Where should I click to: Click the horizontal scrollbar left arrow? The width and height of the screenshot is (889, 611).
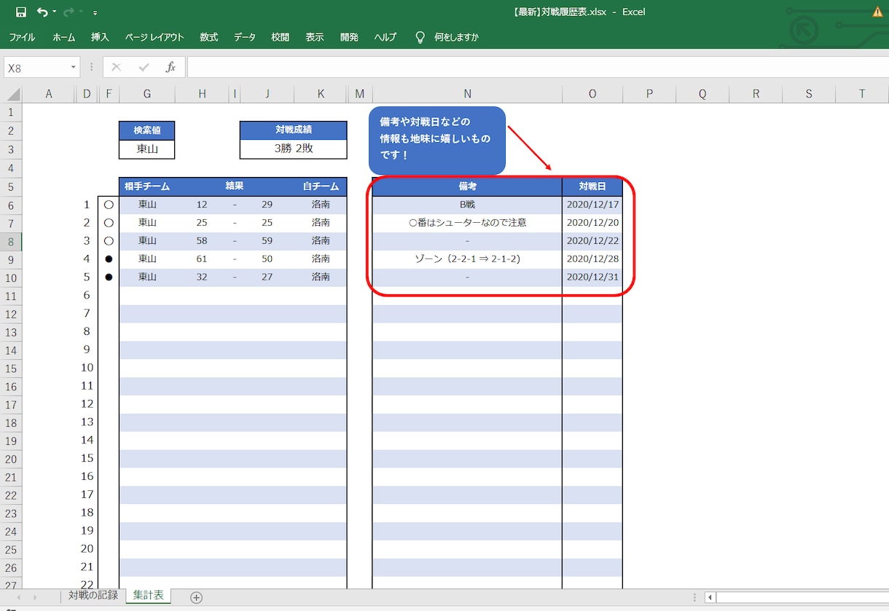click(x=710, y=598)
